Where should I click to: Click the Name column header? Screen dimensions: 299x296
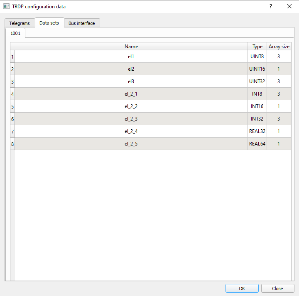pos(131,47)
